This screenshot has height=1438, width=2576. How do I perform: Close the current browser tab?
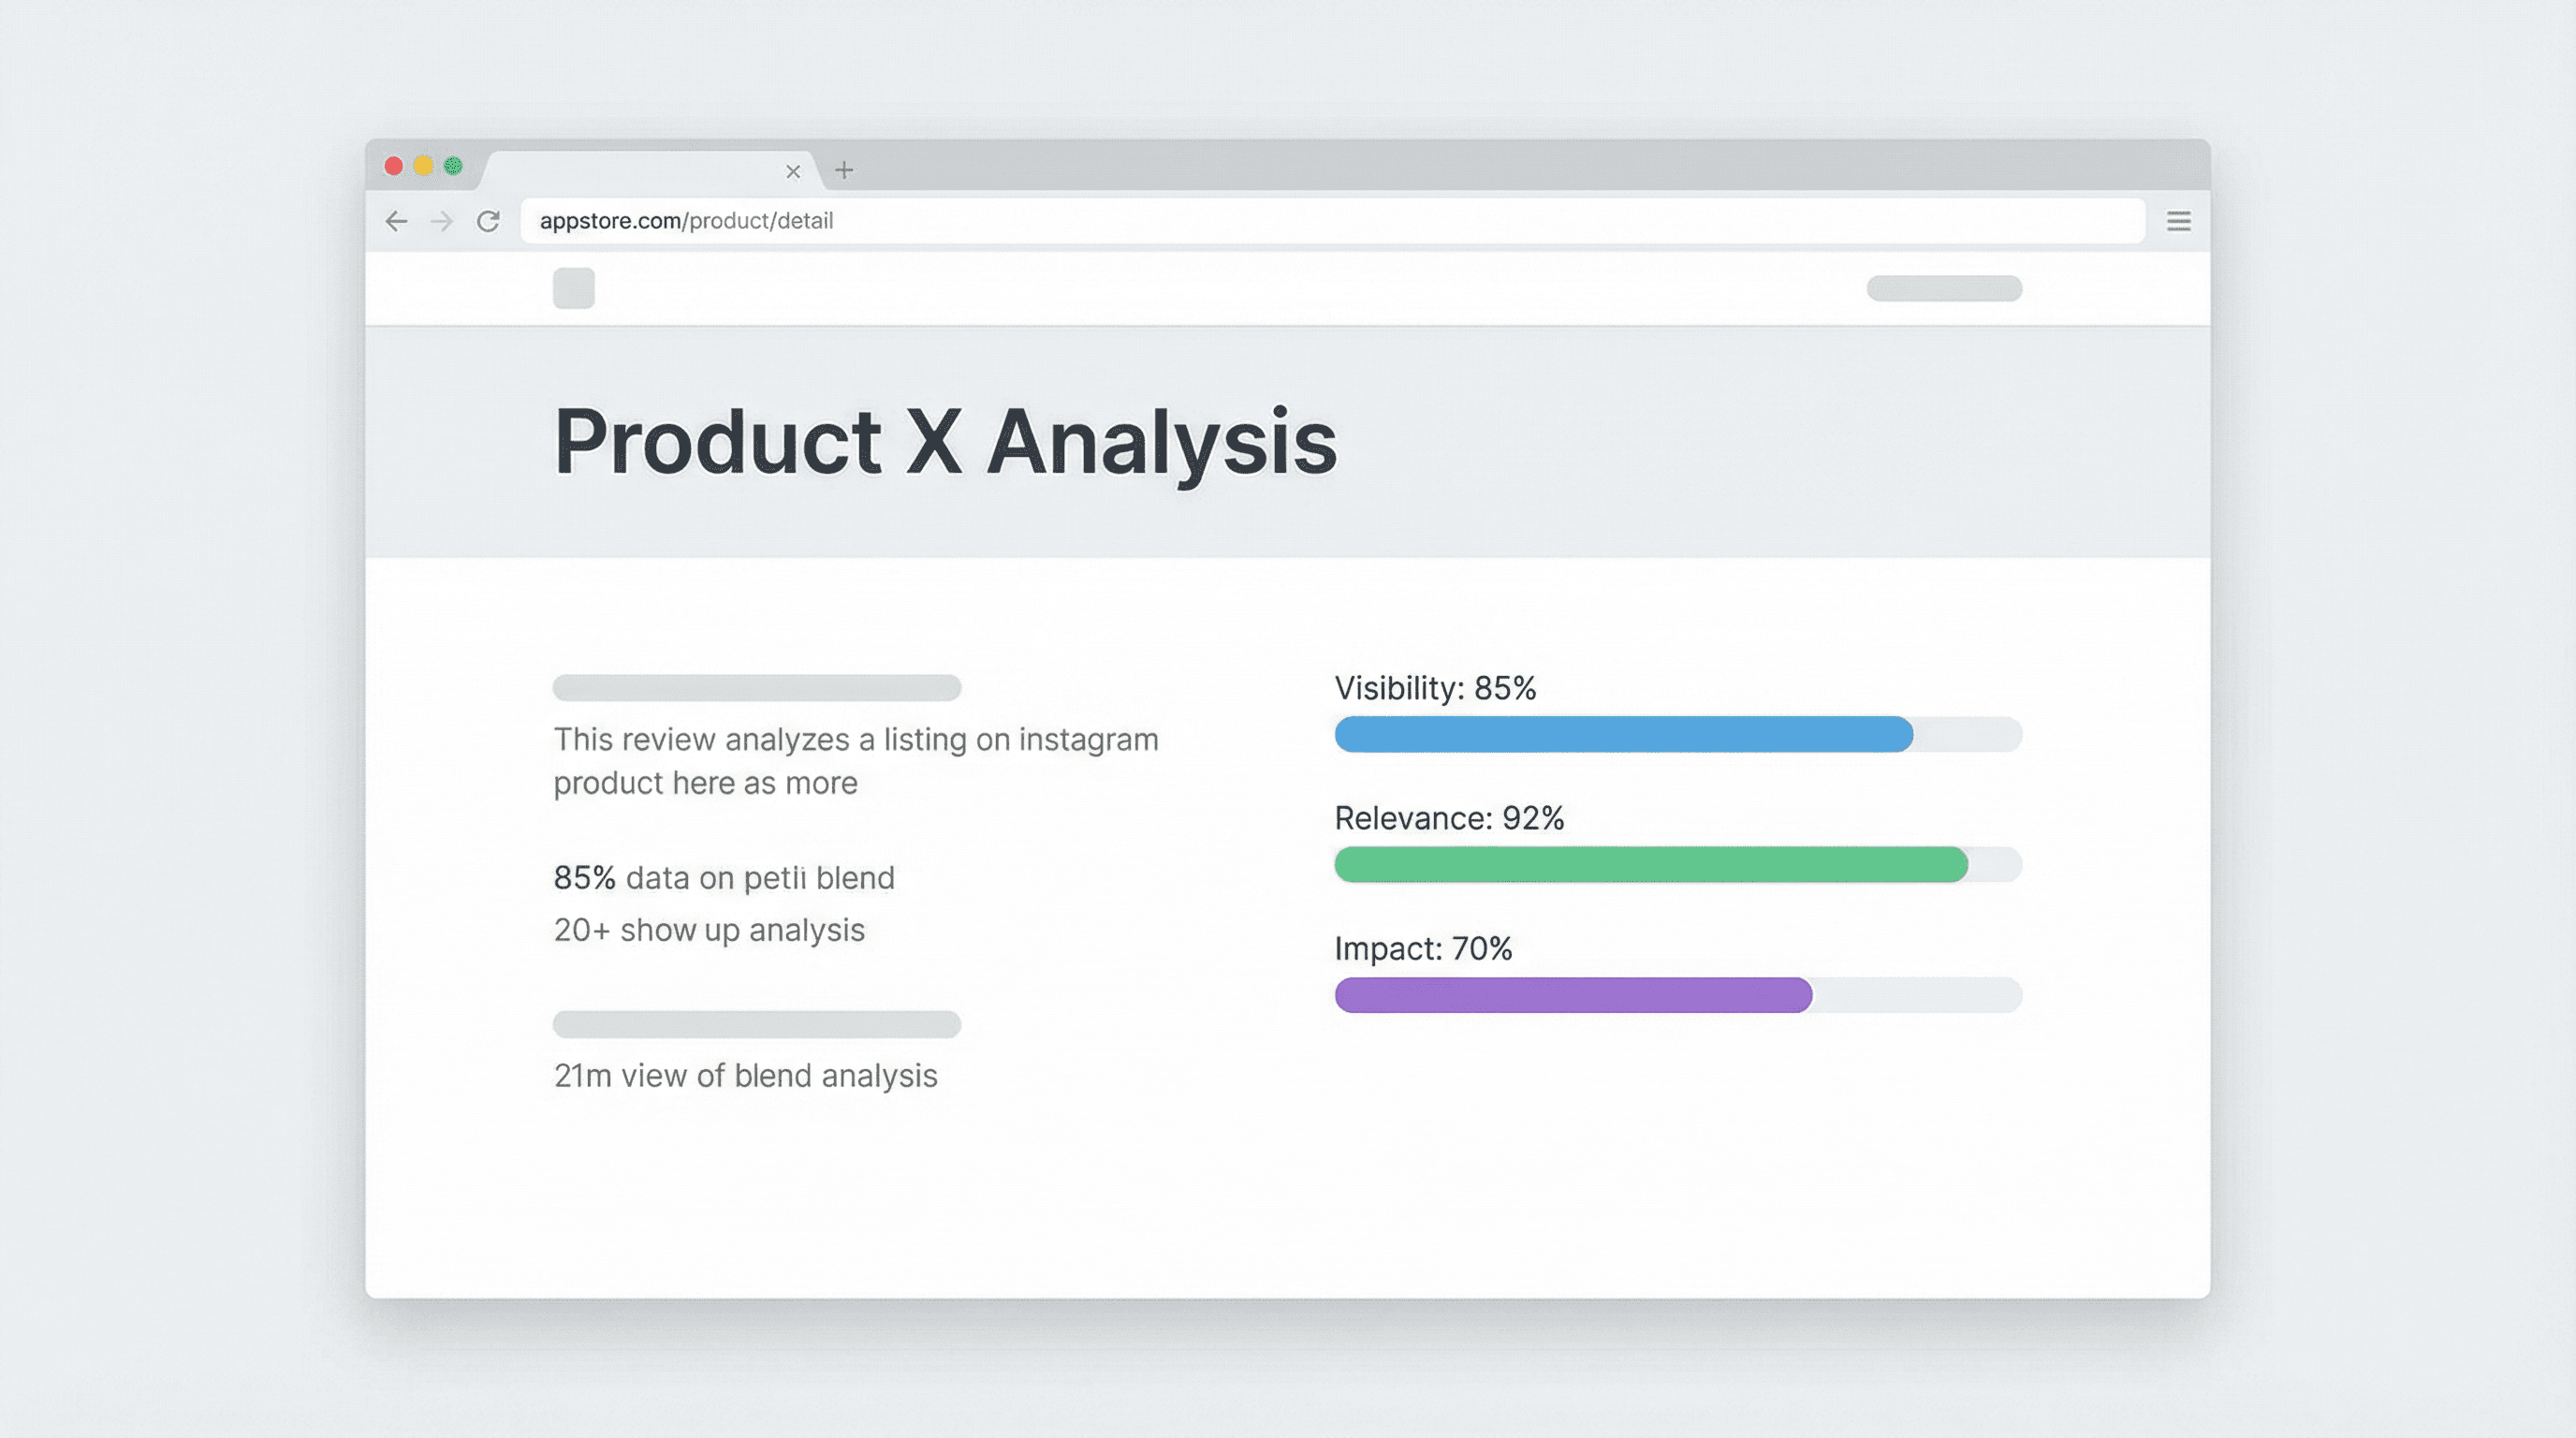pos(793,171)
